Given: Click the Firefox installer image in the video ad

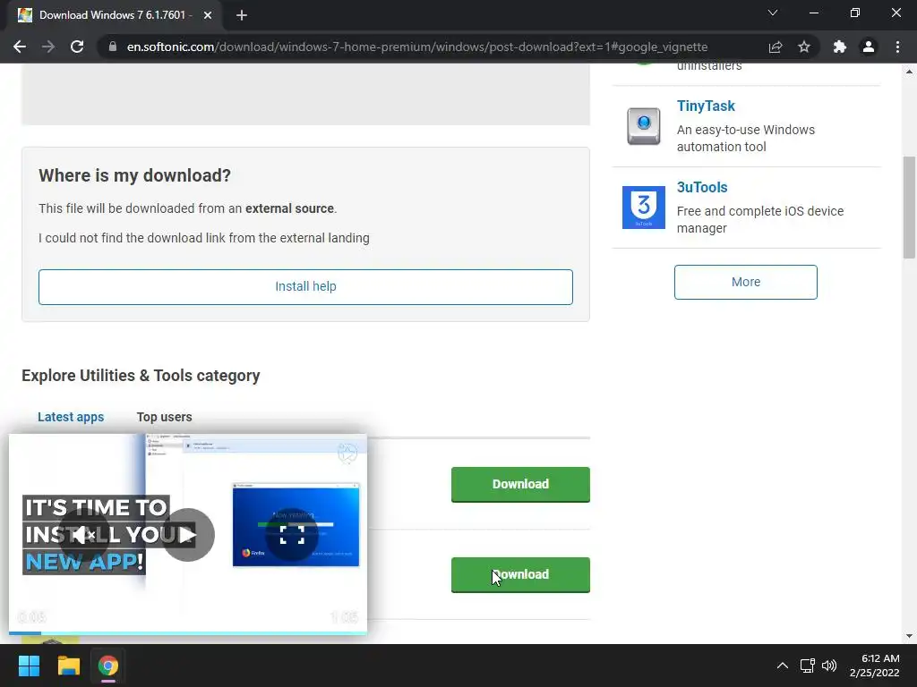Looking at the screenshot, I should 296,525.
